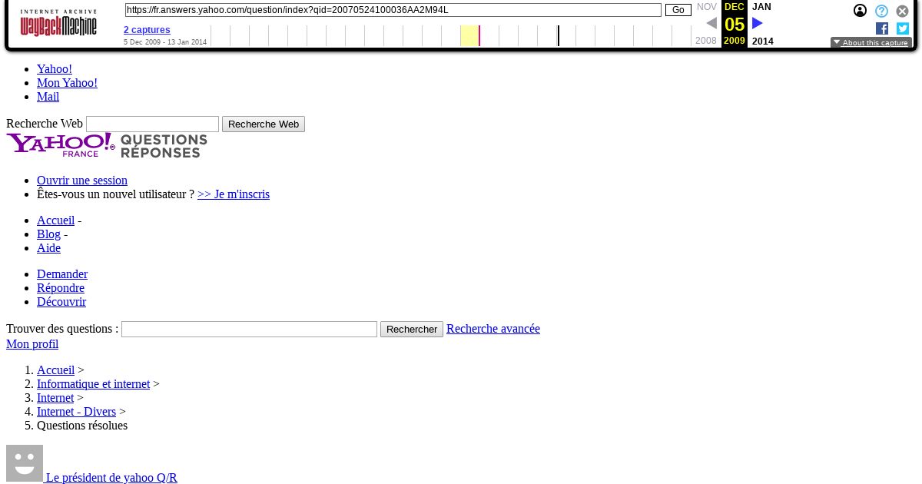Select the black capture marker on timeline
The image size is (922, 484).
point(559,35)
